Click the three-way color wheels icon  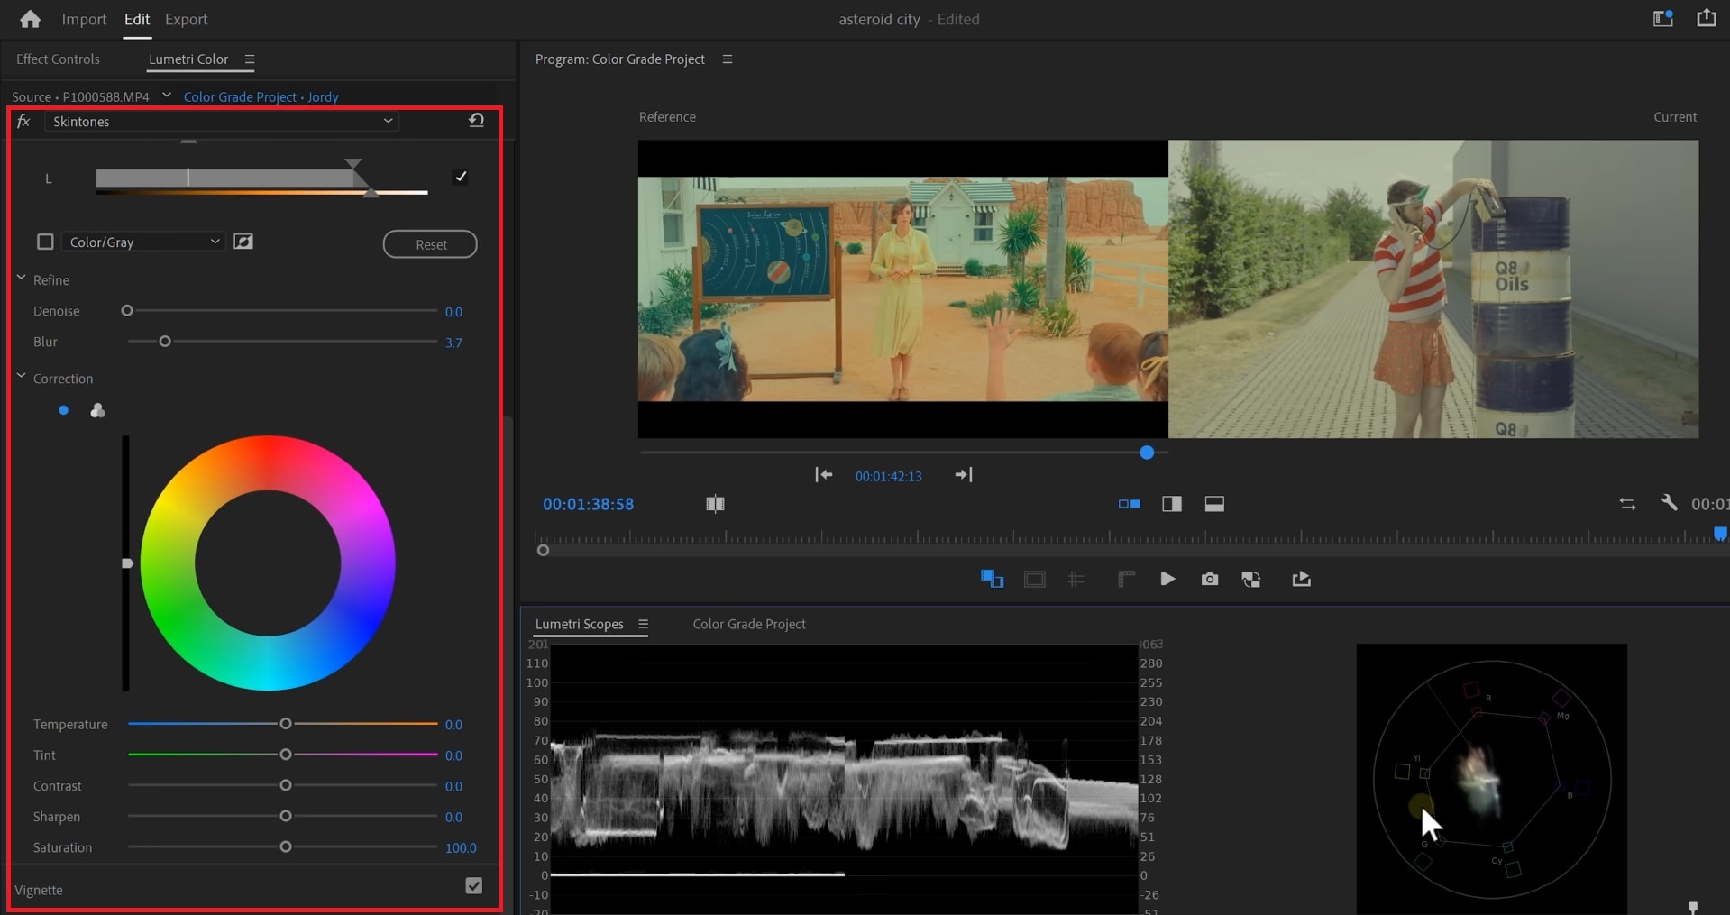[x=97, y=411]
